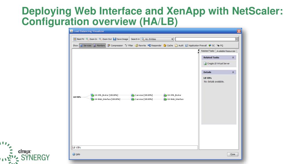The image size is (292, 164).
Task: Click the LB VIPs heading in Details
Action: [208, 78]
